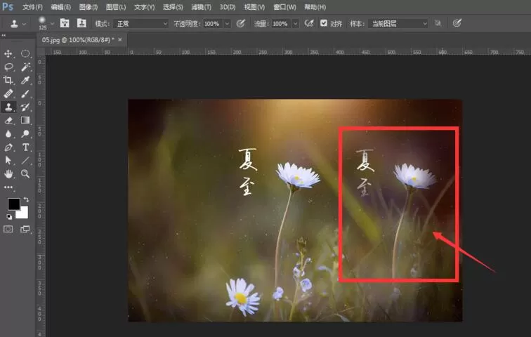This screenshot has height=337, width=531.
Task: Open the 滤镜(T) menu
Action: click(x=201, y=7)
